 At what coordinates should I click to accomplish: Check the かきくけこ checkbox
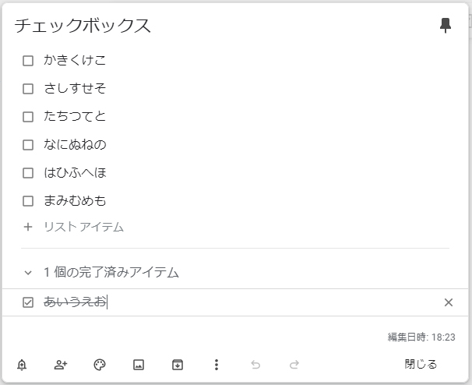(x=28, y=61)
